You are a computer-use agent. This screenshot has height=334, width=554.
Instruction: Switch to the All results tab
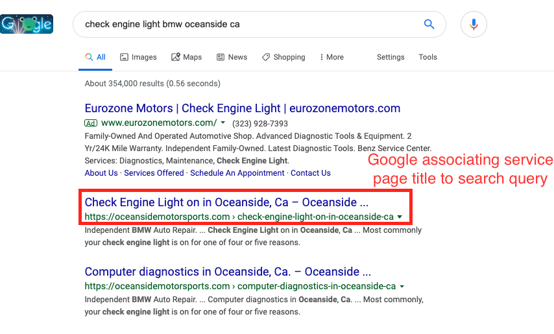[95, 57]
